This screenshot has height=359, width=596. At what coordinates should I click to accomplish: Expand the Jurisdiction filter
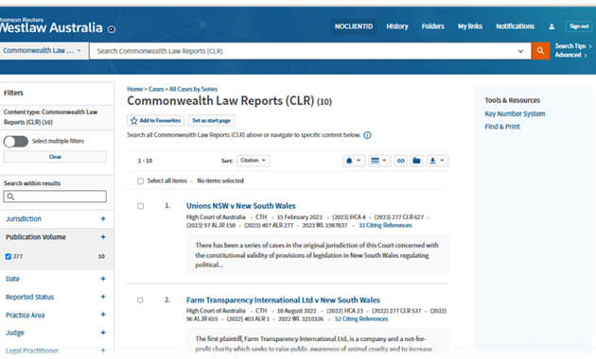102,219
